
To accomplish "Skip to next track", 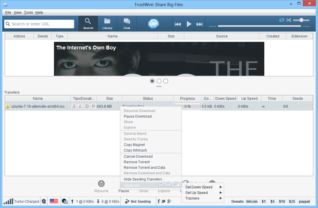I will pos(199,24).
